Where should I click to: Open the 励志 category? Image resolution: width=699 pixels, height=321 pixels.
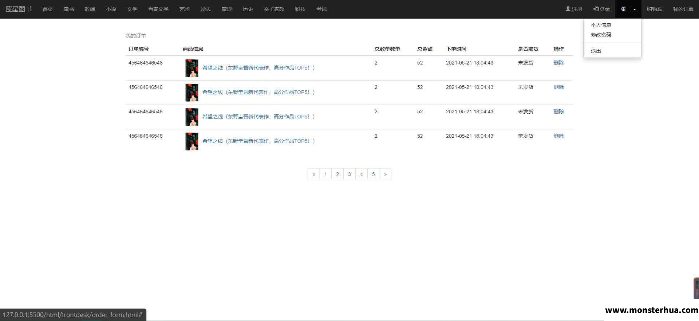[206, 9]
